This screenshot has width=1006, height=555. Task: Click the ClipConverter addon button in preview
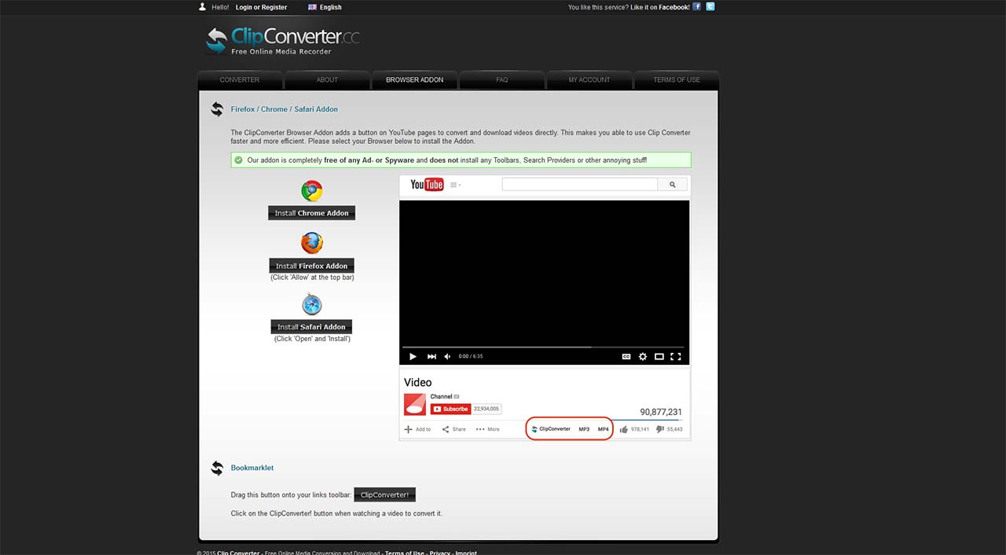551,429
